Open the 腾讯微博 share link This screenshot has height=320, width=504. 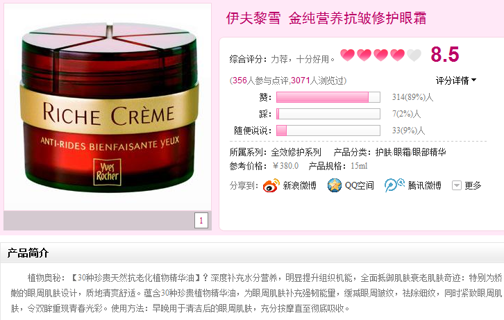425,185
